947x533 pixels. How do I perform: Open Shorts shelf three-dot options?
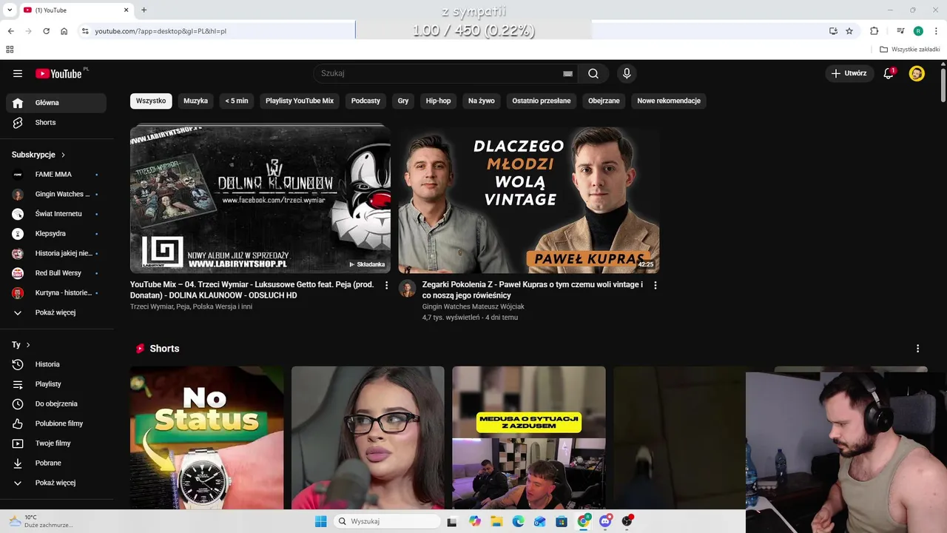point(917,349)
